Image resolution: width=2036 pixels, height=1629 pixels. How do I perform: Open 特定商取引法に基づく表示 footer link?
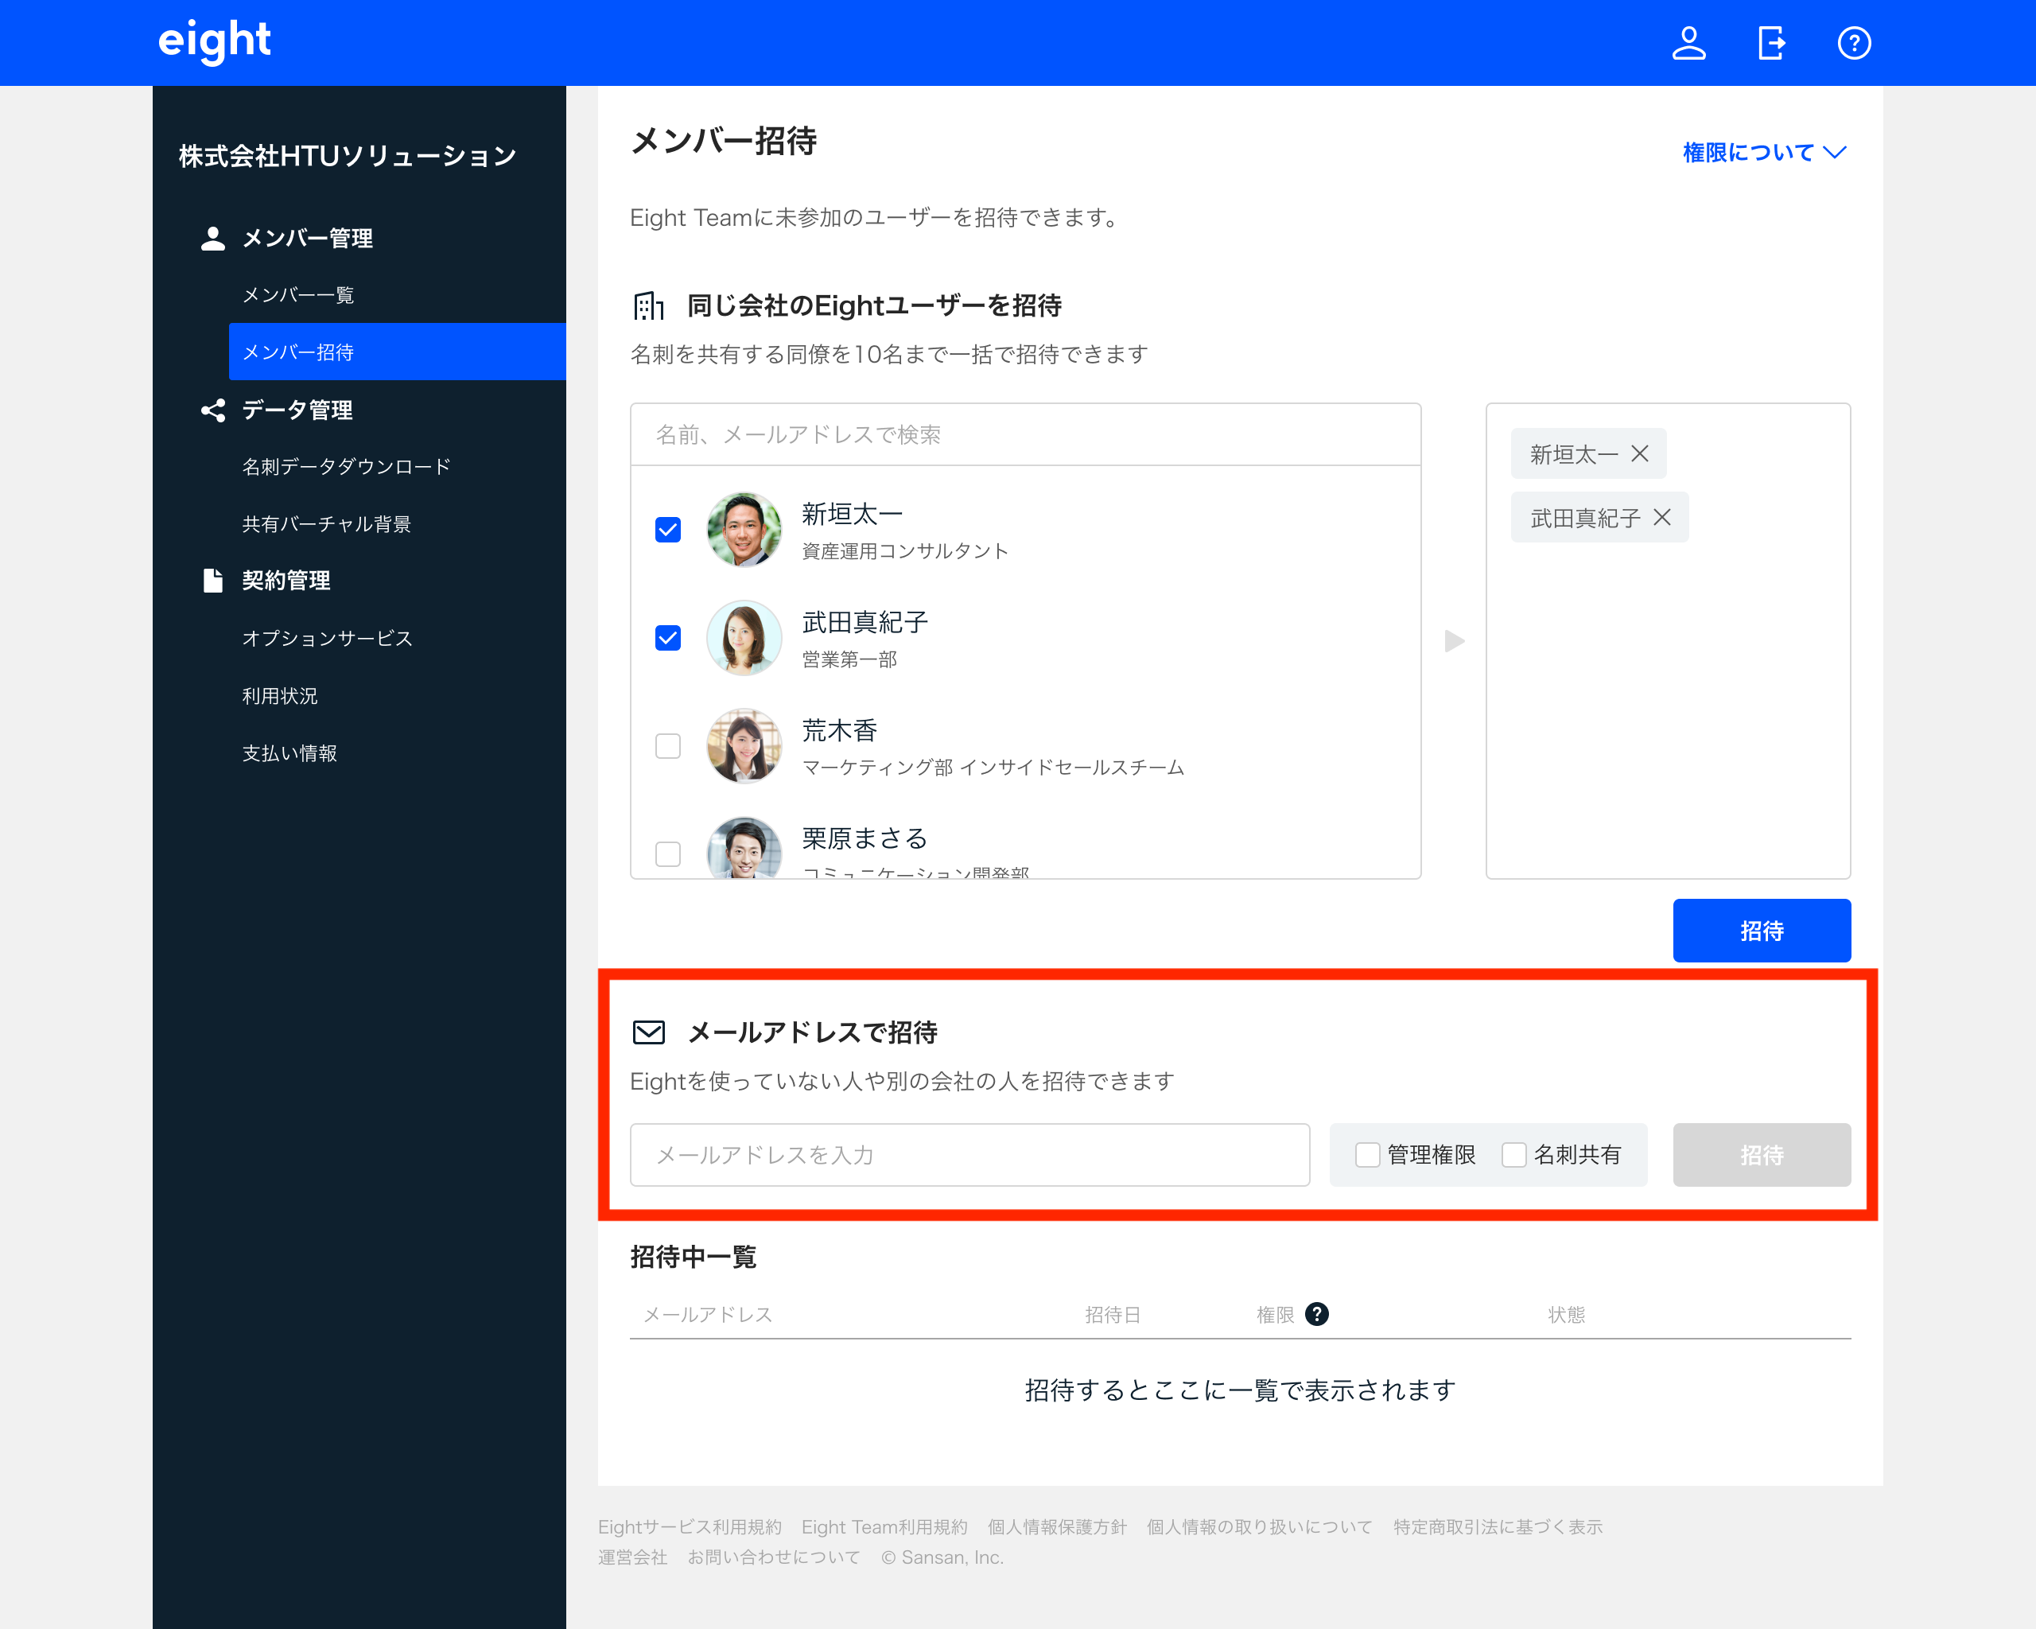click(1498, 1526)
